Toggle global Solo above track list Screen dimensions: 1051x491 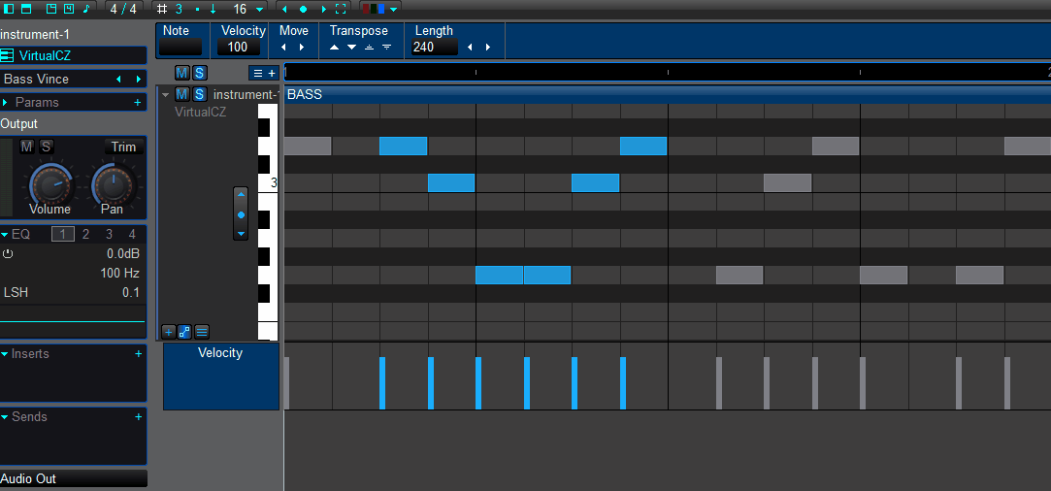[x=199, y=73]
